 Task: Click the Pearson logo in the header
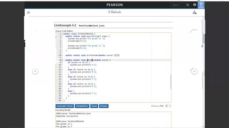[114, 5]
